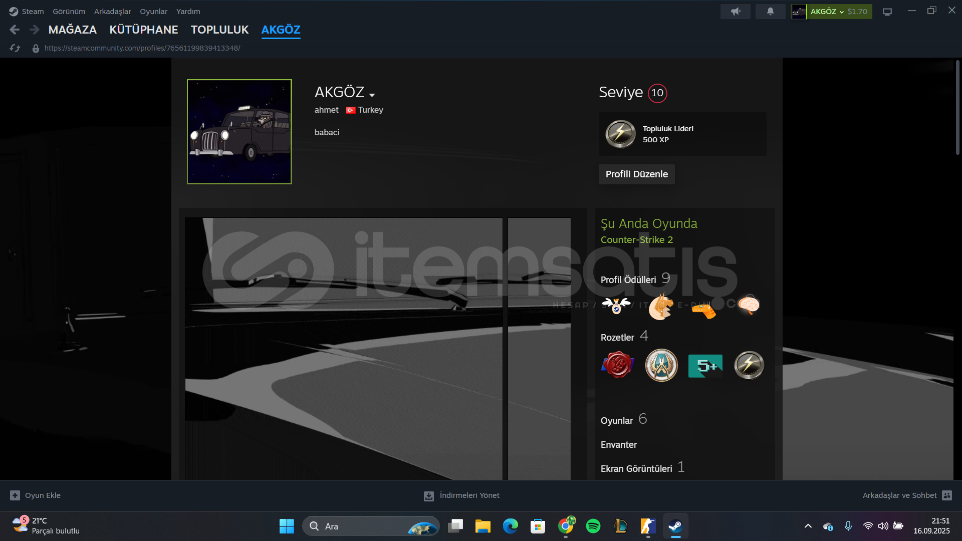This screenshot has height=541, width=962.
Task: Click the vertical page scrollbar
Action: (957, 108)
